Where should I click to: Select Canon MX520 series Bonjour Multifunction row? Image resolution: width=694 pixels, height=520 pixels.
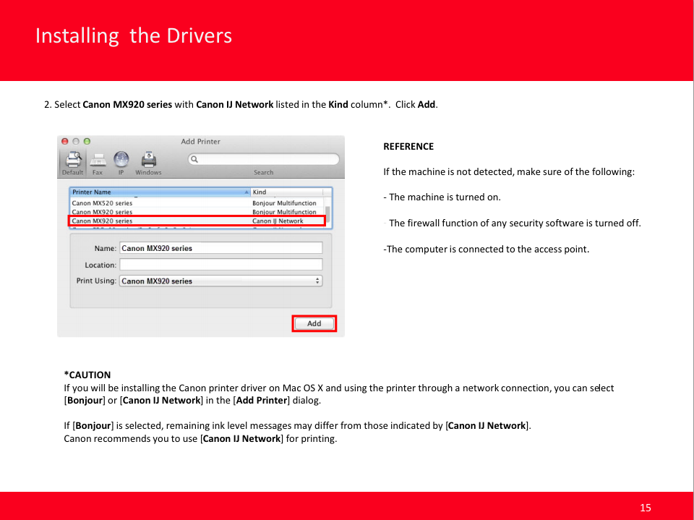click(x=197, y=203)
